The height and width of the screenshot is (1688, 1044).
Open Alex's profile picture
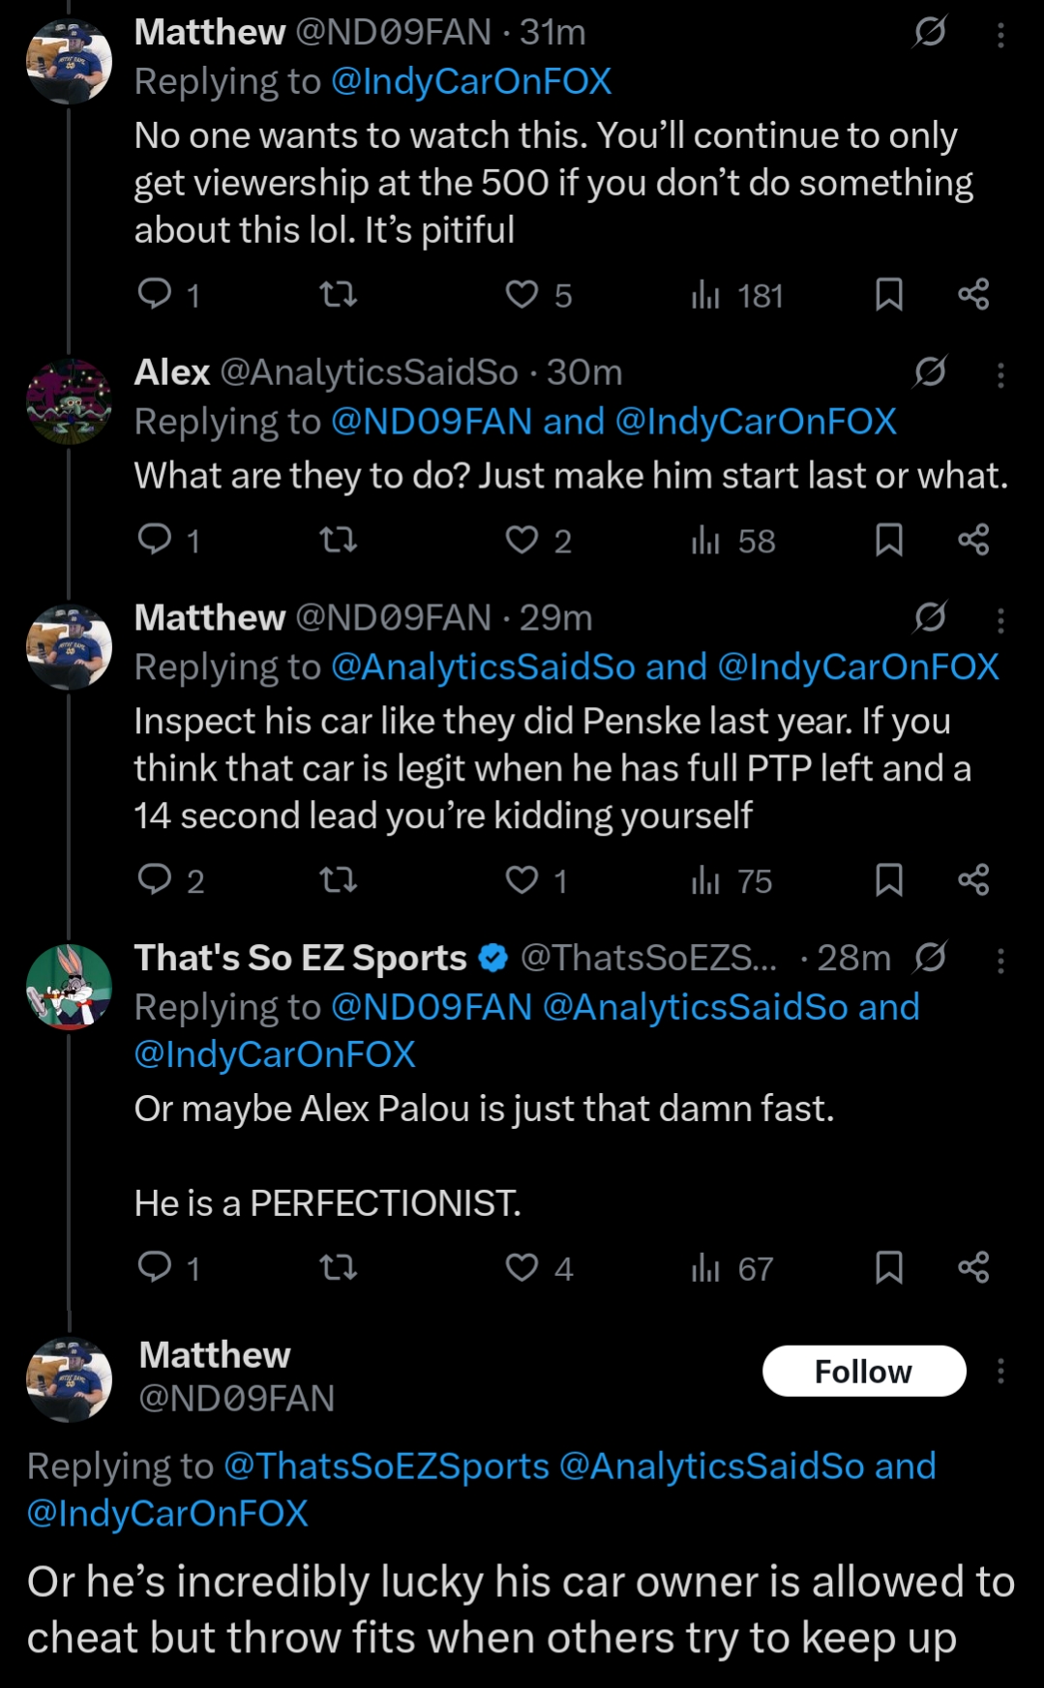(69, 401)
